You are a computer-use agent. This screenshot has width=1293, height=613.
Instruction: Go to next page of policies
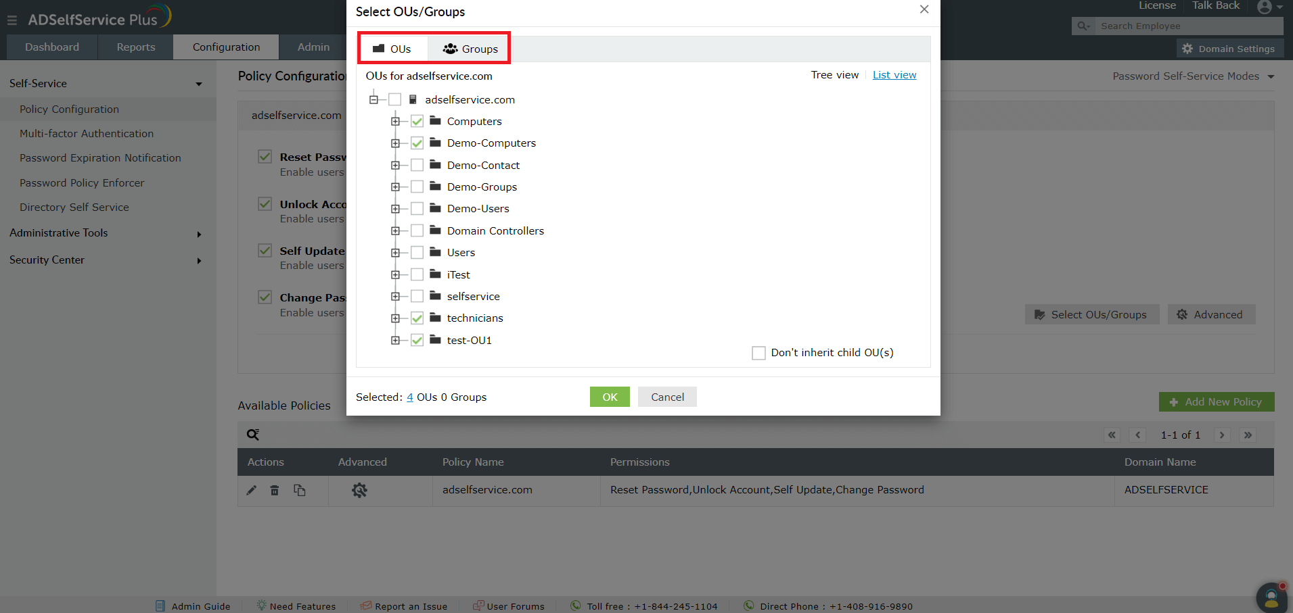tap(1222, 435)
